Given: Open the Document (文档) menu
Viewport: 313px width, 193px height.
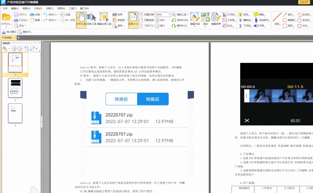Looking at the screenshot, I should click(38, 8).
